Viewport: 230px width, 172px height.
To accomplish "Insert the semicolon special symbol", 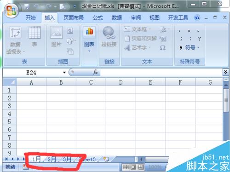I will (x=181, y=39).
